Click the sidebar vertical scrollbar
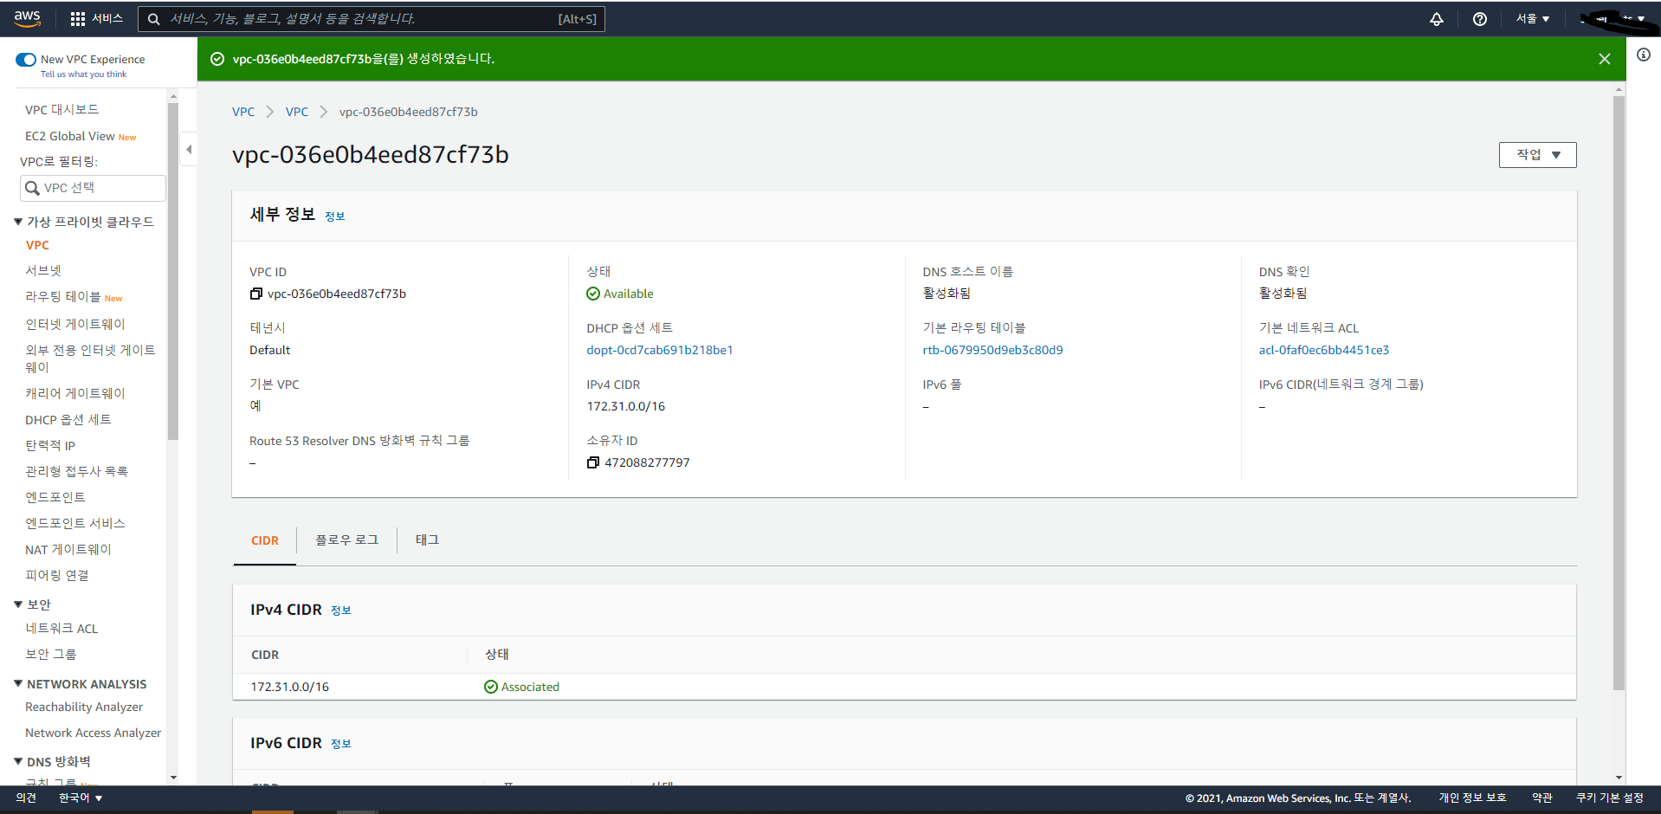 pyautogui.click(x=173, y=271)
